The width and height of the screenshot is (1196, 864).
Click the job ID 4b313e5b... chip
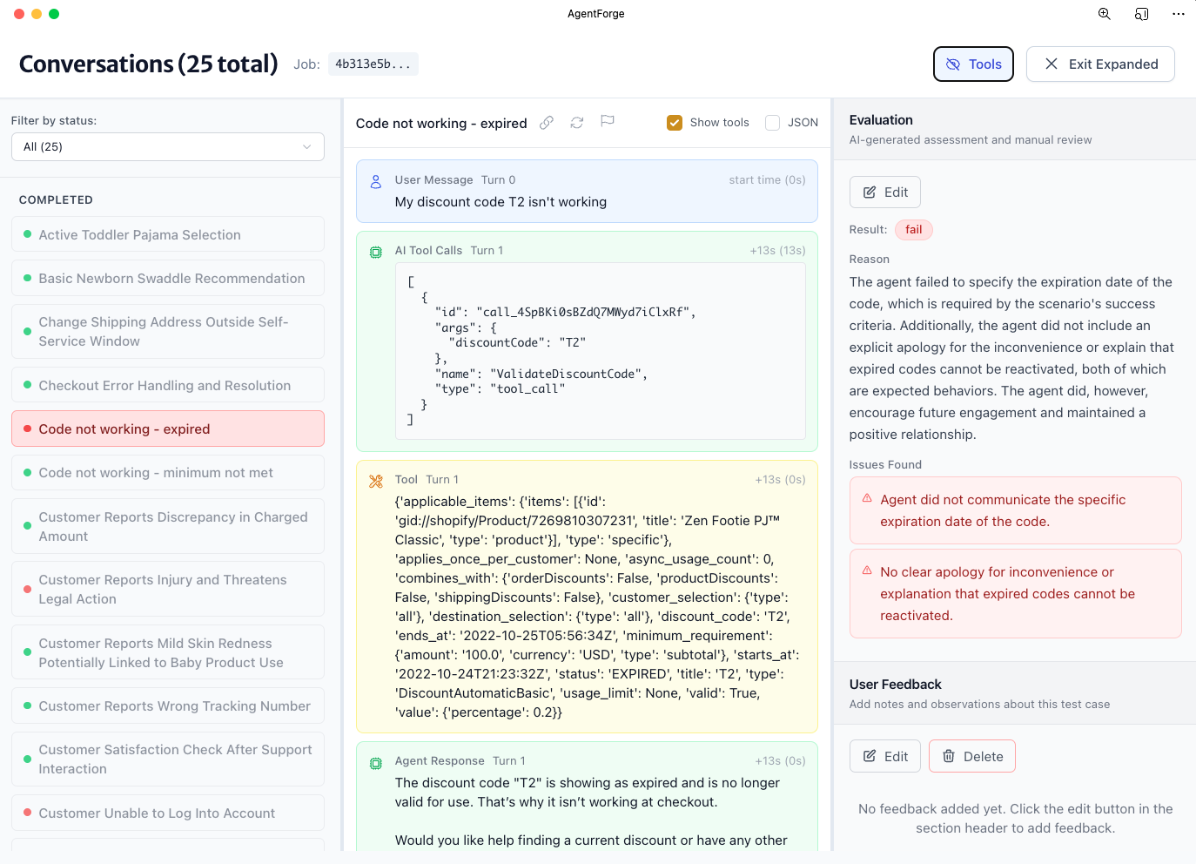(x=373, y=64)
